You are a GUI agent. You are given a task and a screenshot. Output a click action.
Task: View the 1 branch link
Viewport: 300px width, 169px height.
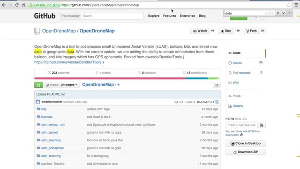(x=103, y=73)
